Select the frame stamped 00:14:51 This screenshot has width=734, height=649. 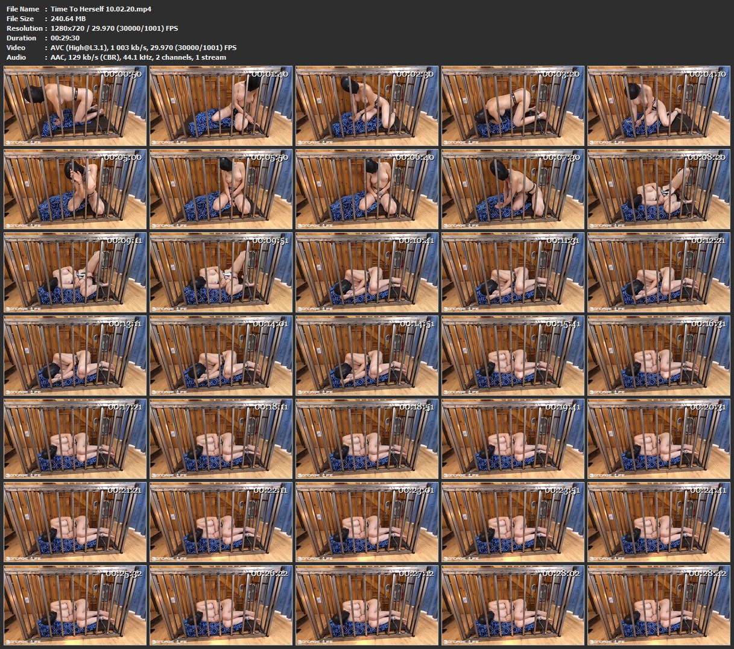click(367, 356)
